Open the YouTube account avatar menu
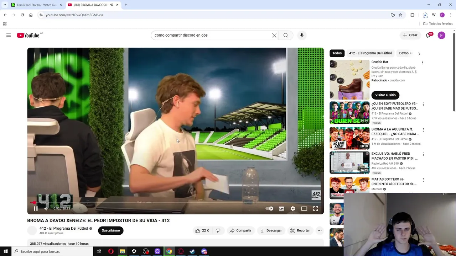Viewport: 456px width, 256px height. pyautogui.click(x=441, y=35)
